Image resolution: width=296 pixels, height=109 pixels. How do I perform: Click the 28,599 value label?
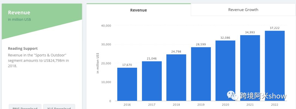(201, 45)
